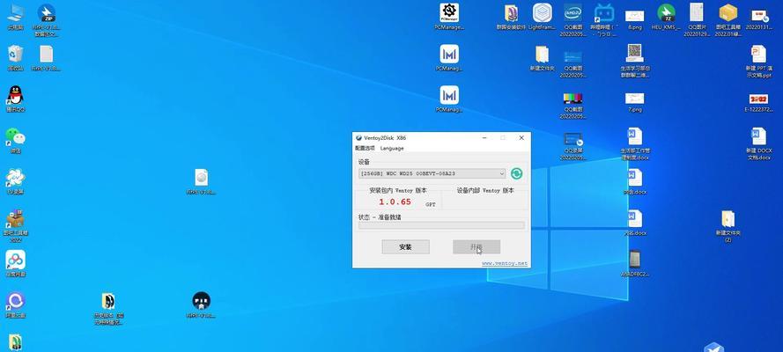Select the 阿里云盘 desktop shortcut
The image size is (783, 352).
point(16,304)
